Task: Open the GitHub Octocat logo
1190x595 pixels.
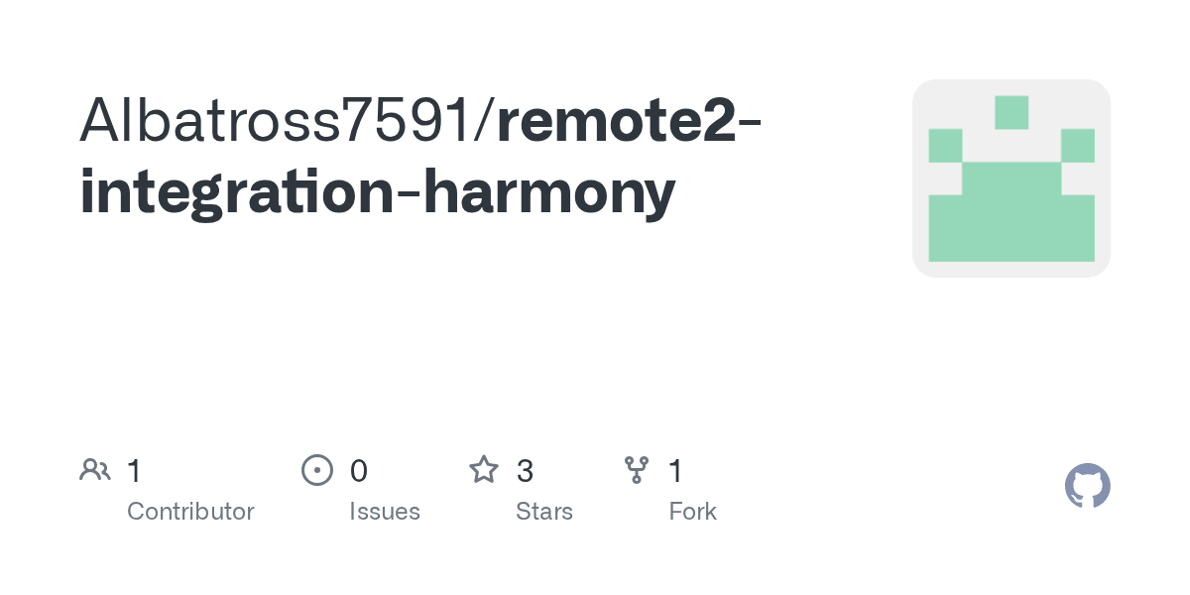Action: pyautogui.click(x=1087, y=486)
